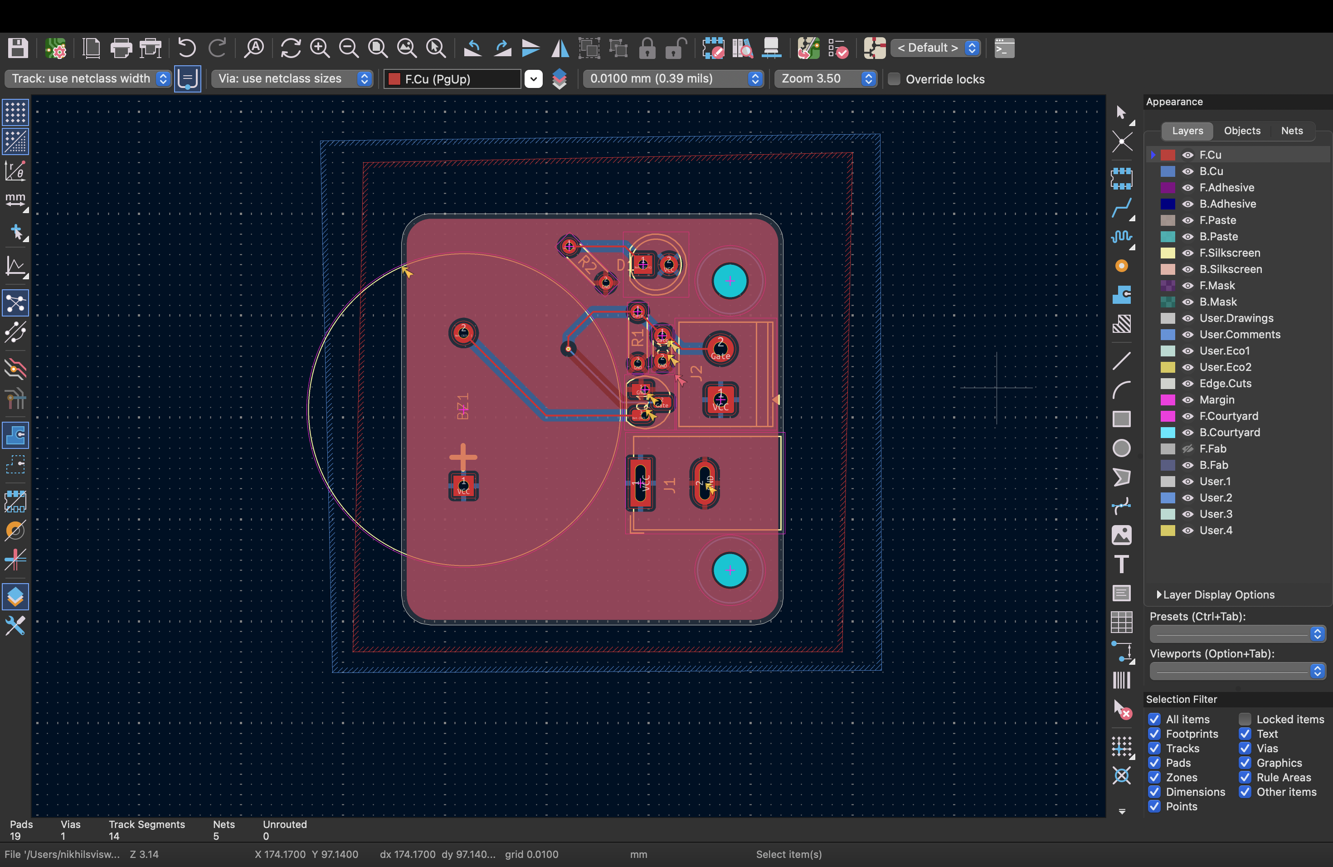Select the Add vias tool
Image resolution: width=1333 pixels, height=867 pixels.
1121,266
